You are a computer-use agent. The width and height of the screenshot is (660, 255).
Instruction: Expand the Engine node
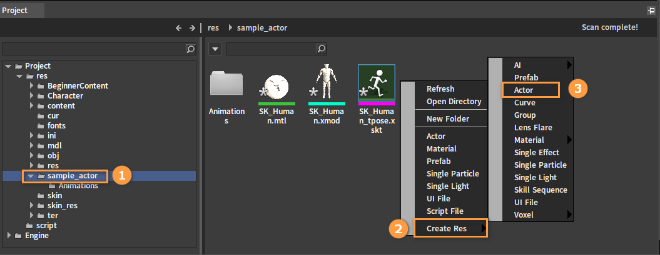pos(9,236)
